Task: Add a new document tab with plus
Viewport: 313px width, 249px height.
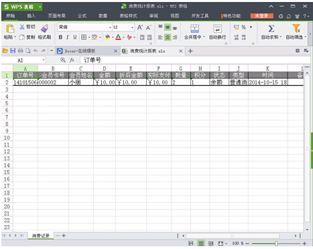Action: coord(190,51)
